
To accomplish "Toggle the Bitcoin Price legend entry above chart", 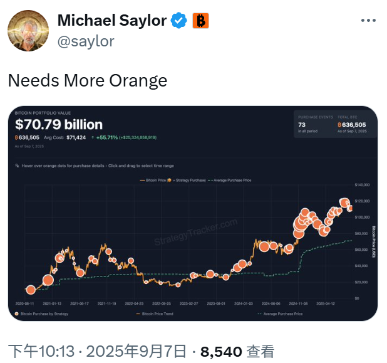I will point(153,180).
